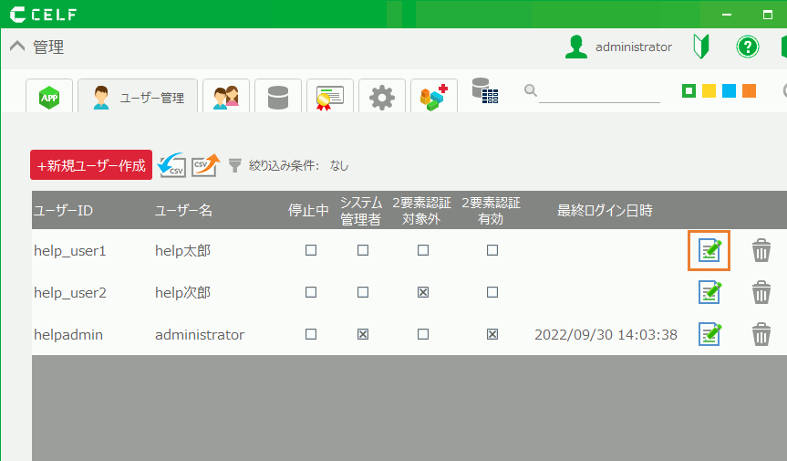Select the blue color theme swatch
This screenshot has height=461, width=787.
(729, 91)
